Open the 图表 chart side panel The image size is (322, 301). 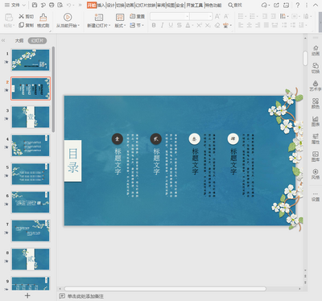click(316, 121)
